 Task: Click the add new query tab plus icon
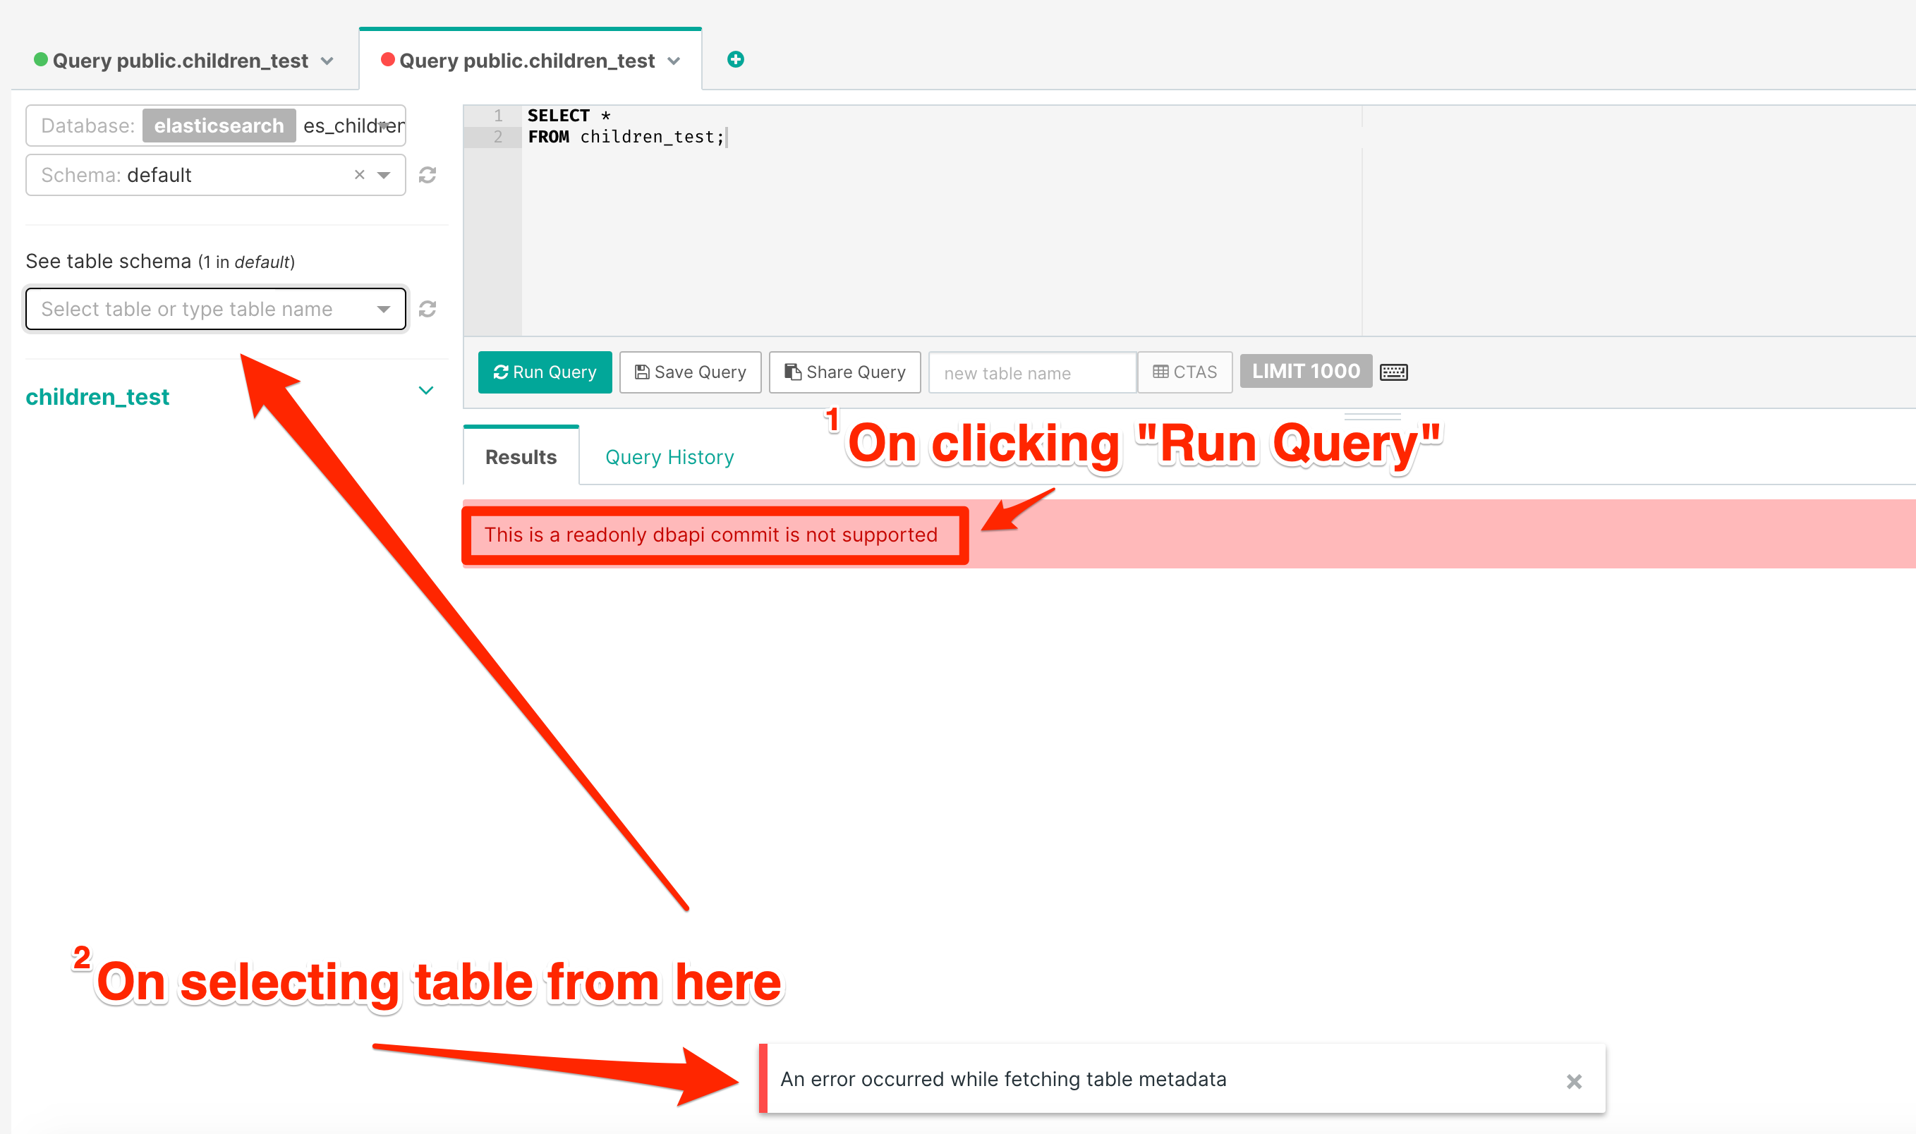coord(735,60)
